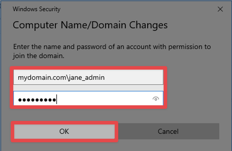Image resolution: width=232 pixels, height=151 pixels.
Task: Click the Windows Security title text
Action: (37, 9)
